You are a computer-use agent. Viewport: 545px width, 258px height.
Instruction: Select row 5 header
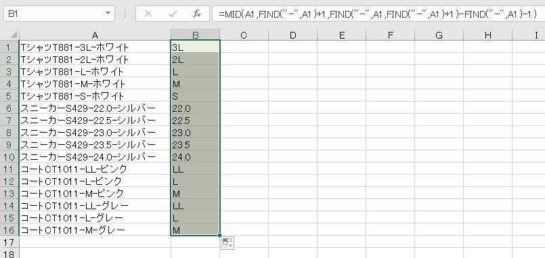point(9,95)
